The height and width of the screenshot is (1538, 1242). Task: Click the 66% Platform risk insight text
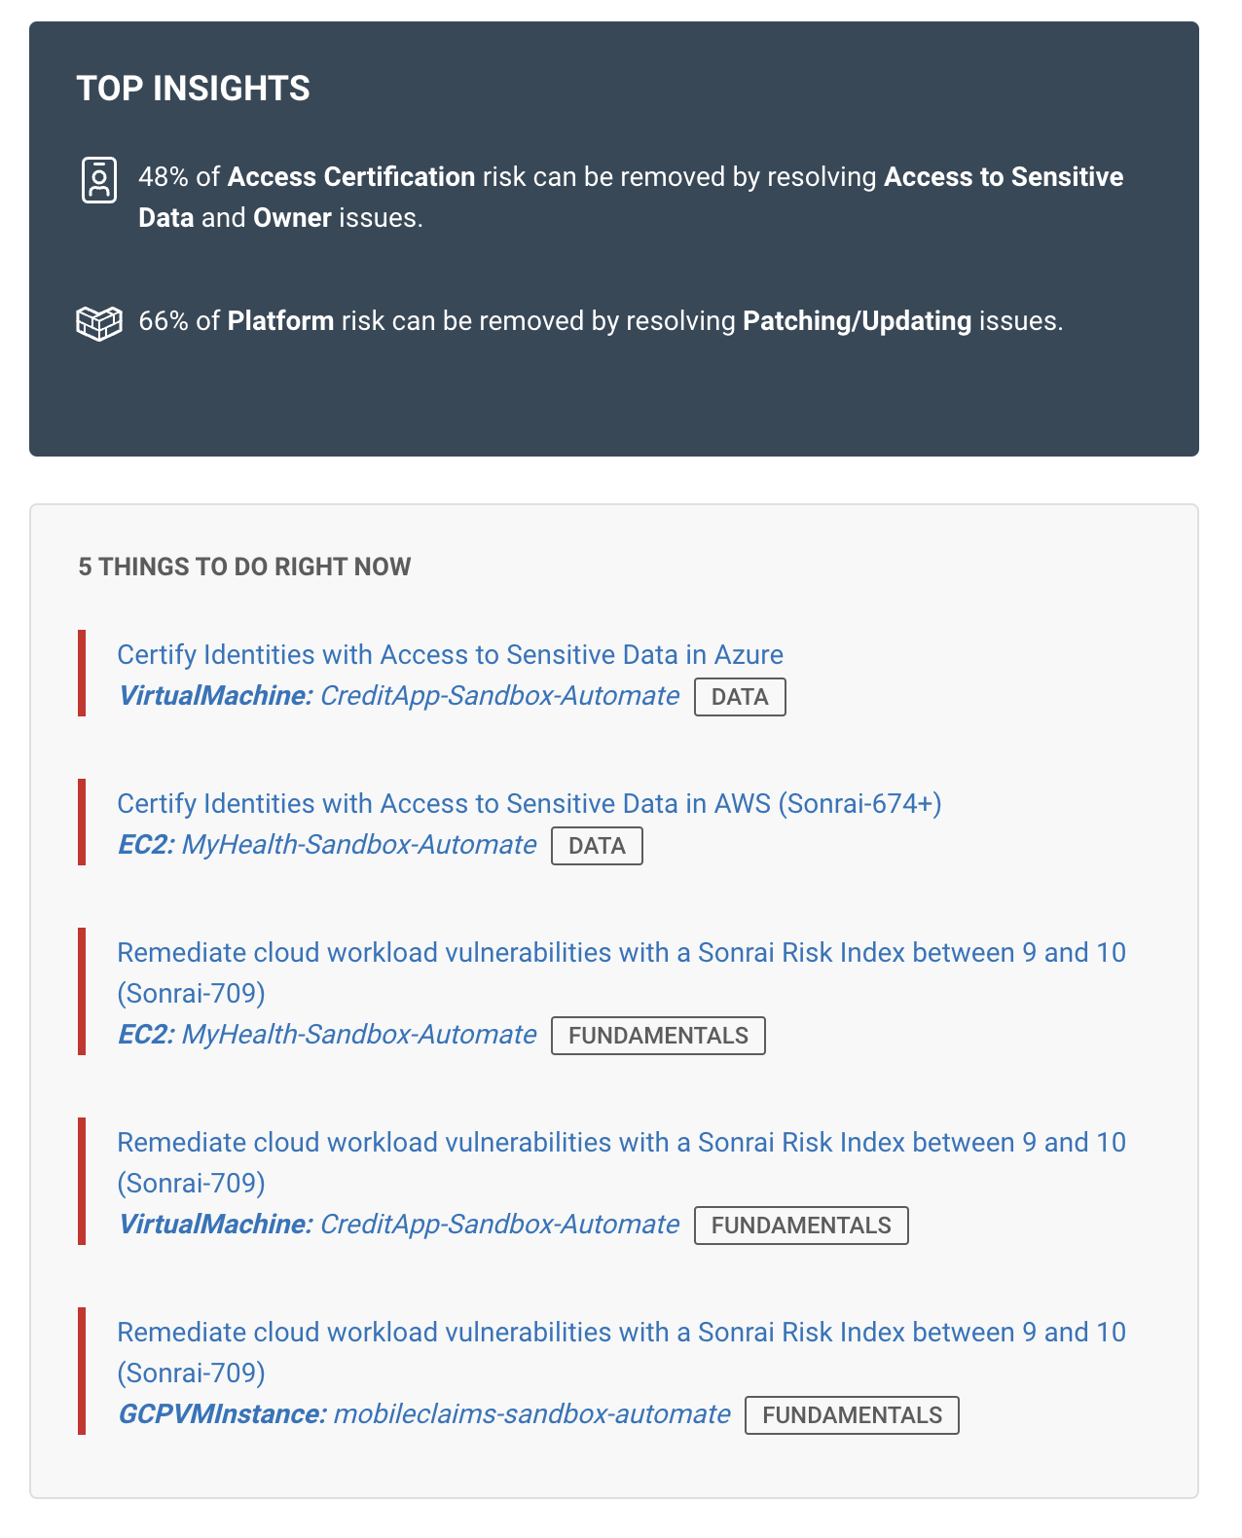tap(601, 321)
